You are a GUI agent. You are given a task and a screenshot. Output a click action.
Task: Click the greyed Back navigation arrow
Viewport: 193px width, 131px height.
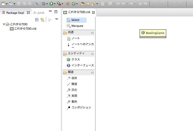point(124,4)
